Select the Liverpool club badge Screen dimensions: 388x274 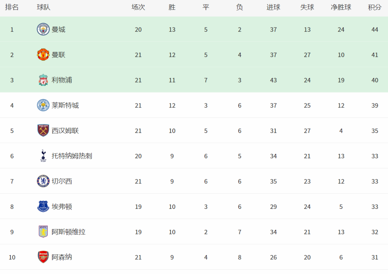pos(43,80)
